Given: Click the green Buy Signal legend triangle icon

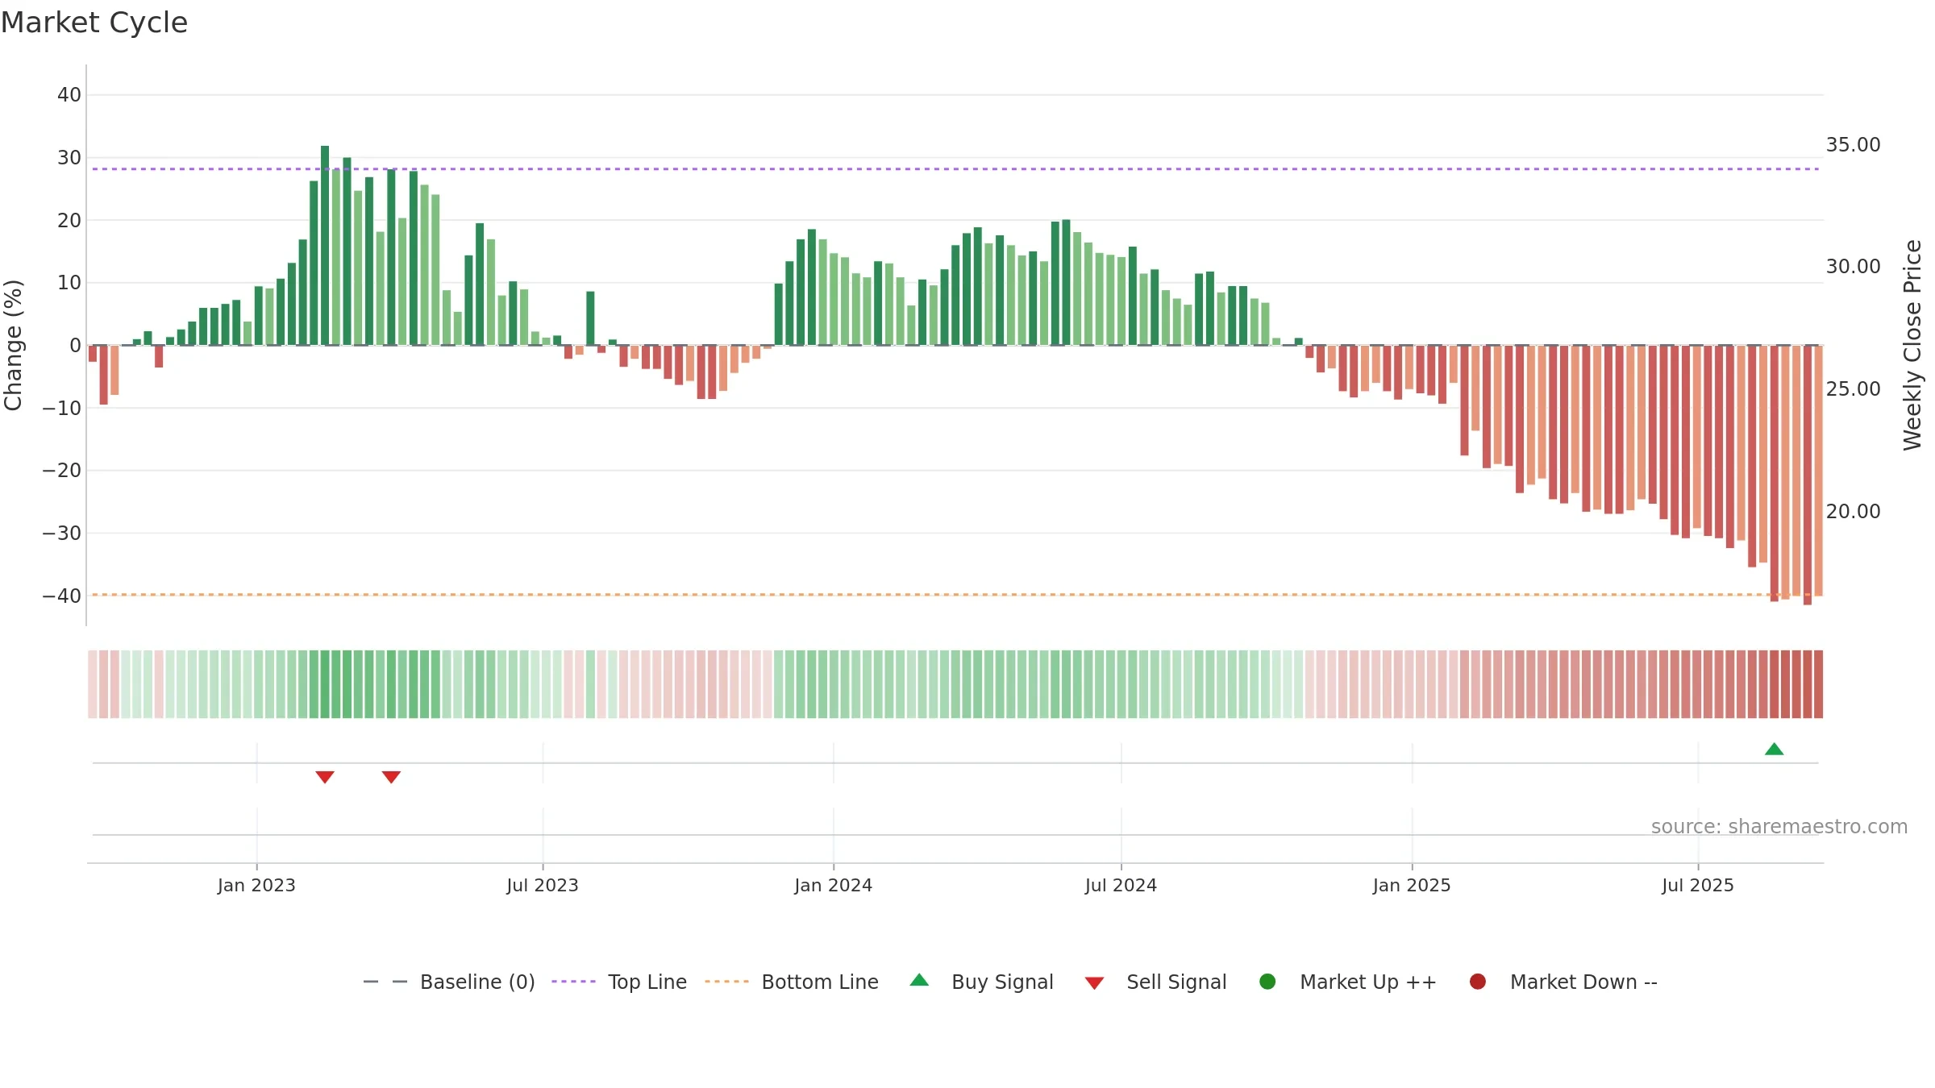Looking at the screenshot, I should tap(919, 980).
